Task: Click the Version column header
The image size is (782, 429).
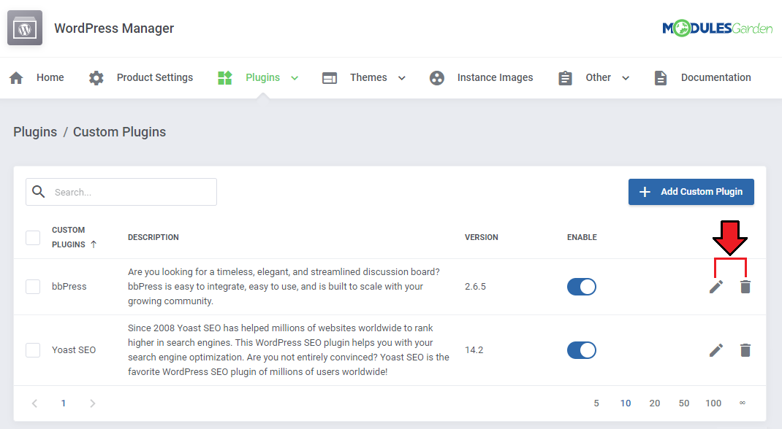Action: (x=482, y=237)
